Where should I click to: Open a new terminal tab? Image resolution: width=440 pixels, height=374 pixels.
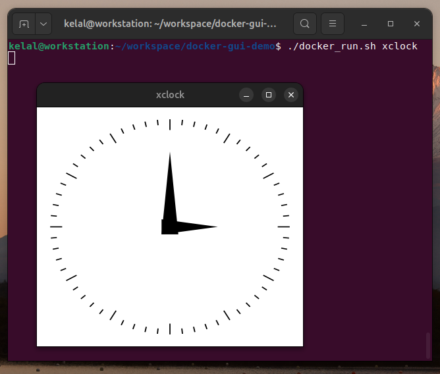tap(24, 24)
